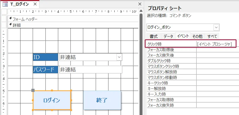Click the form's vertical scrollbar

click(x=141, y=64)
